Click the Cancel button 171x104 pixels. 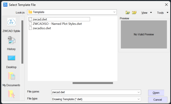pyautogui.click(x=158, y=100)
